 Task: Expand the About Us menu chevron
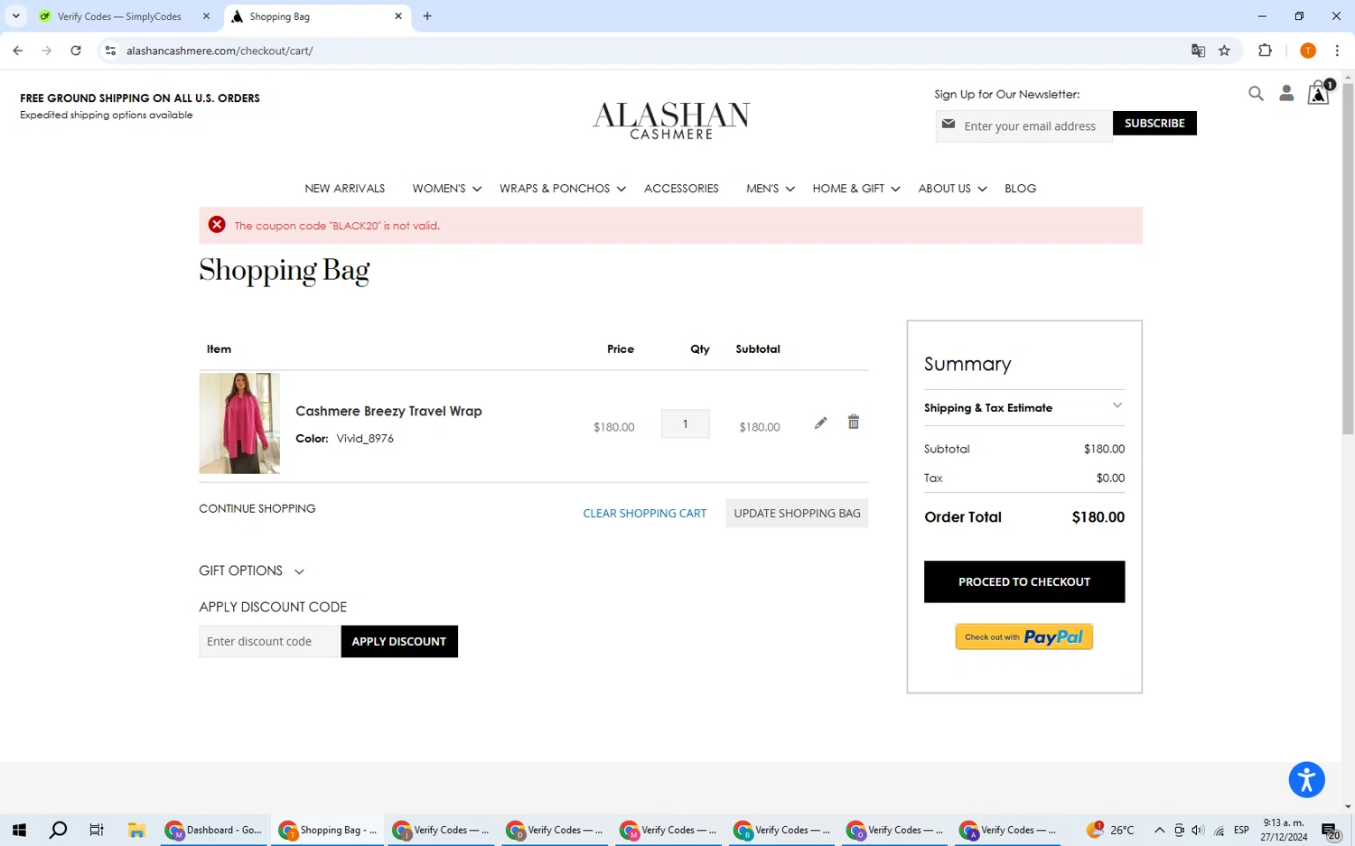[982, 189]
